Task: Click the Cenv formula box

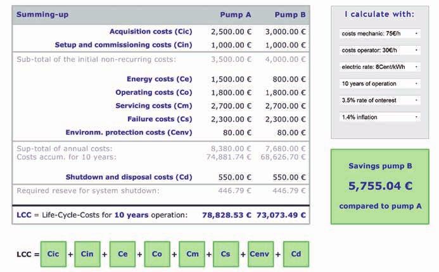Action: click(x=260, y=254)
